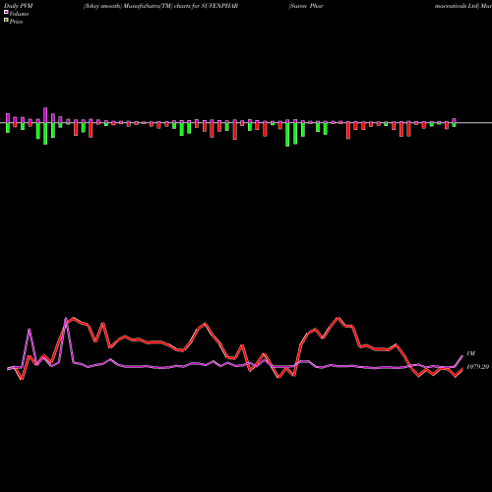Select the Price legend label

16,22
